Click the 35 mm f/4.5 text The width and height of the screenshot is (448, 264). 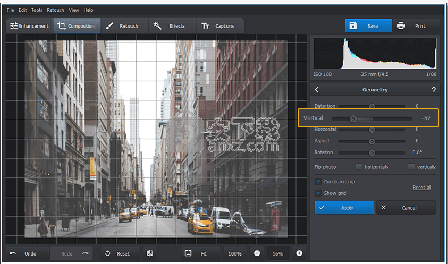(375, 74)
